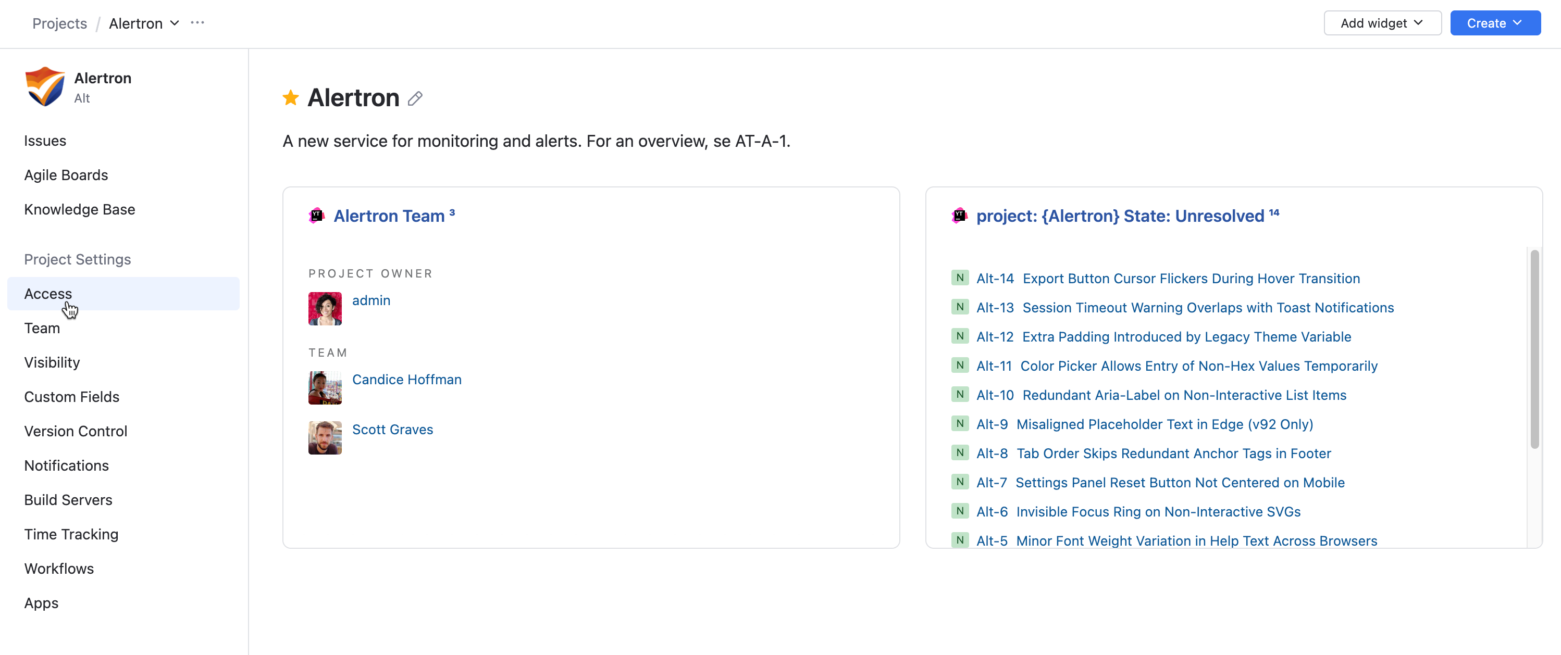Image resolution: width=1561 pixels, height=655 pixels.
Task: Expand the Add widget dropdown
Action: [1382, 23]
